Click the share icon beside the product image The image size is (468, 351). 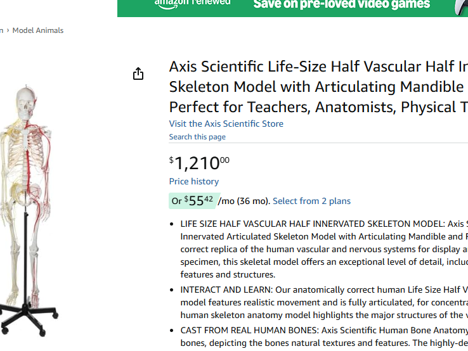[x=138, y=74]
